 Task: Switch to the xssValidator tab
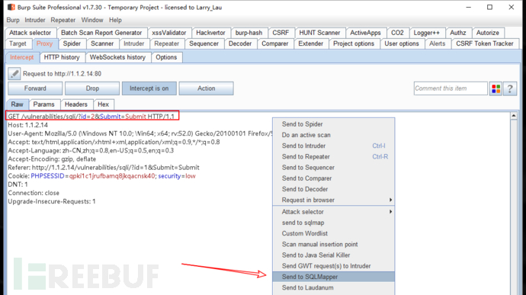[x=168, y=33]
